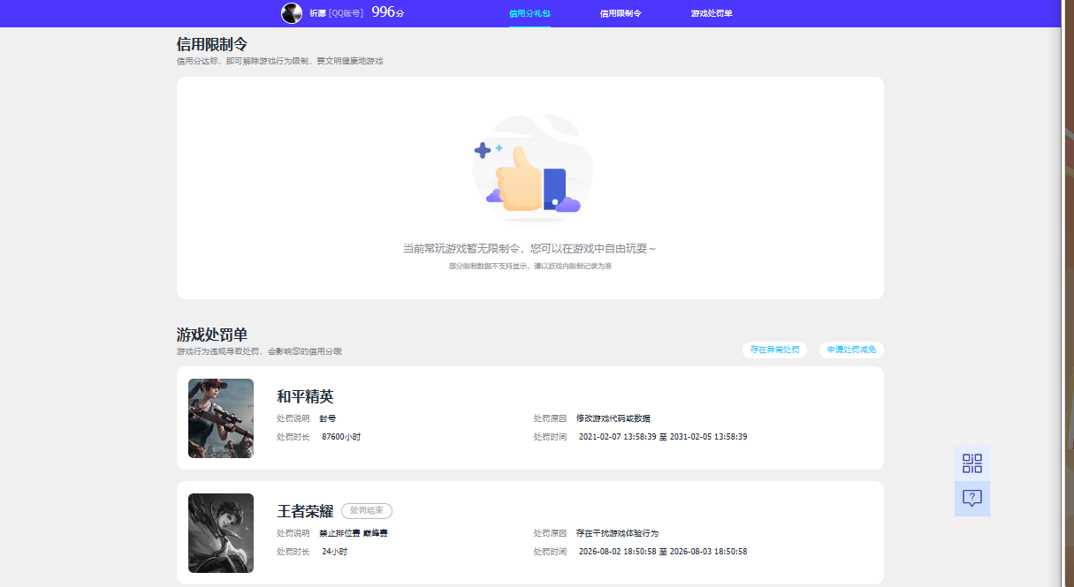This screenshot has width=1074, height=587.
Task: Click the user avatar in the top bar
Action: (292, 13)
